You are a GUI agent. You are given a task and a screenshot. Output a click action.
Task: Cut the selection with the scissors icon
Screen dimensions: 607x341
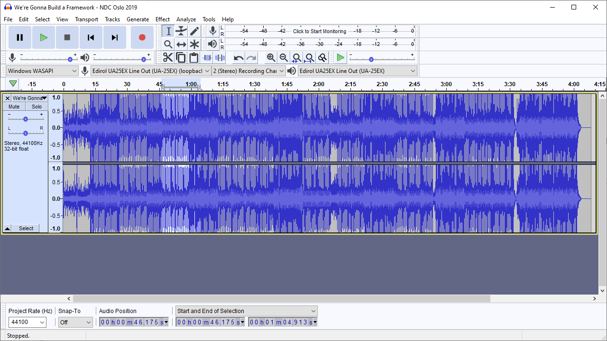point(168,58)
